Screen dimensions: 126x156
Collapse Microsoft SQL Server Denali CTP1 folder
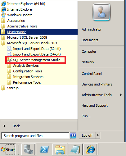[x=32, y=43]
